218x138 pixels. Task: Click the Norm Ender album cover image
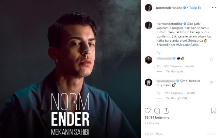(x=71, y=69)
